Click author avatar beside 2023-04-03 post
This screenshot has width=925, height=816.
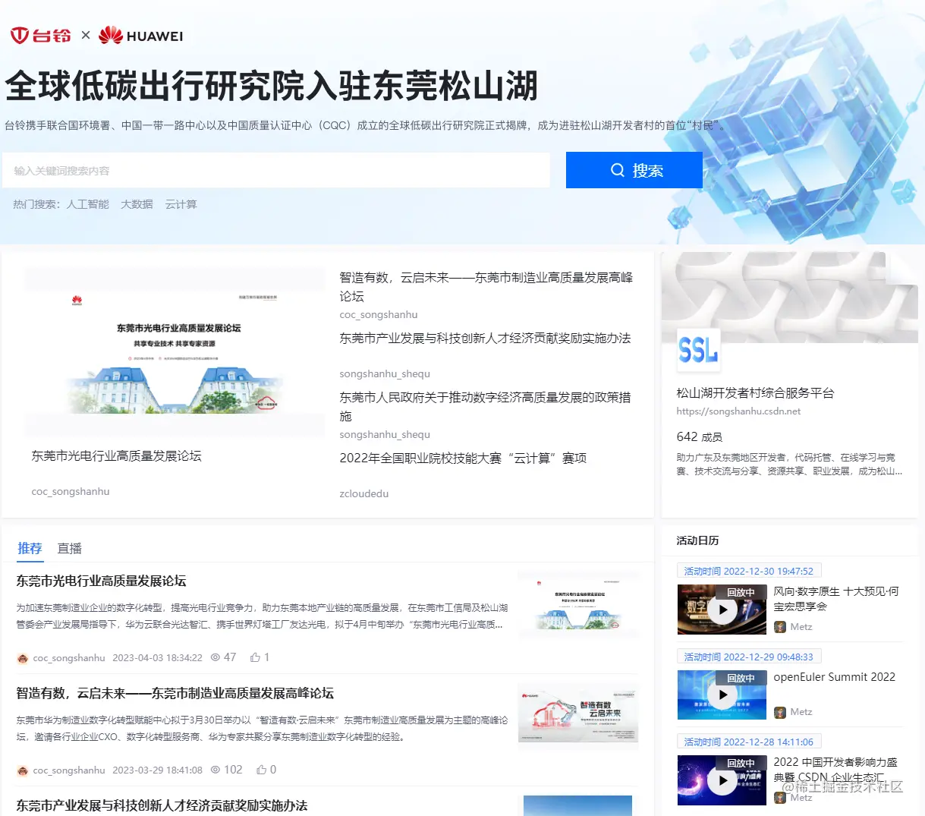click(x=23, y=658)
